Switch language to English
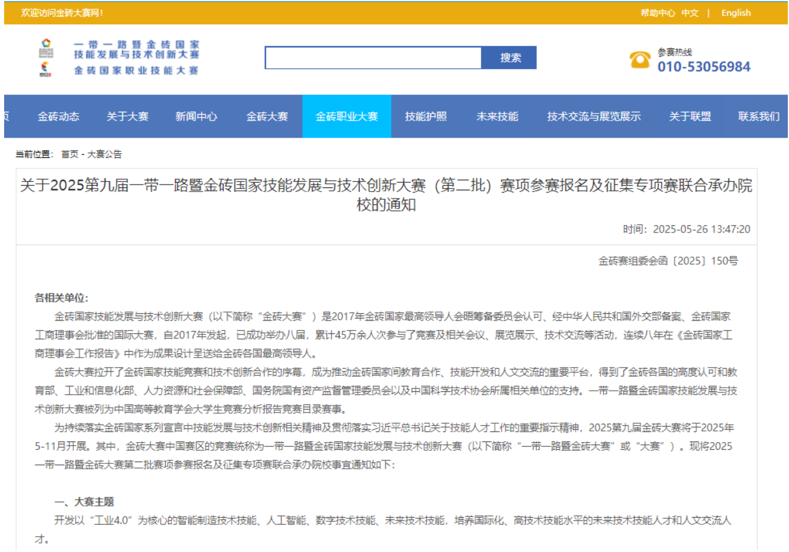Image resolution: width=789 pixels, height=552 pixels. coord(736,13)
